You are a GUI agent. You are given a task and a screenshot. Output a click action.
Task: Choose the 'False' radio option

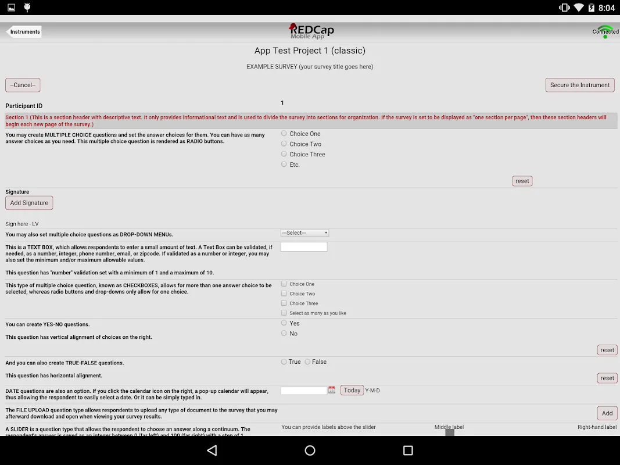308,362
